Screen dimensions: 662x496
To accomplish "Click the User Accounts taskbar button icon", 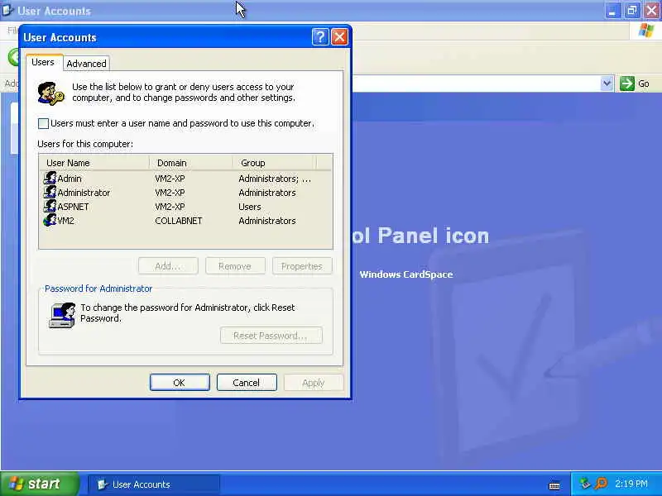I will tap(102, 484).
